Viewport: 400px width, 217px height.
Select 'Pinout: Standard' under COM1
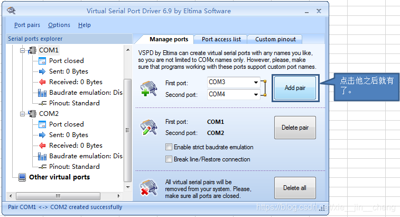74,103
